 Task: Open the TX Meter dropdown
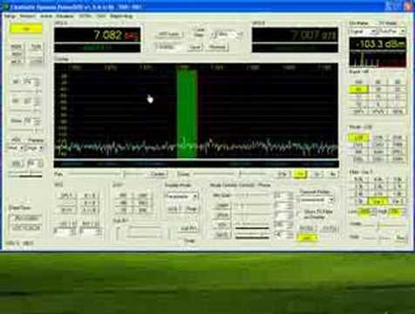[x=391, y=31]
